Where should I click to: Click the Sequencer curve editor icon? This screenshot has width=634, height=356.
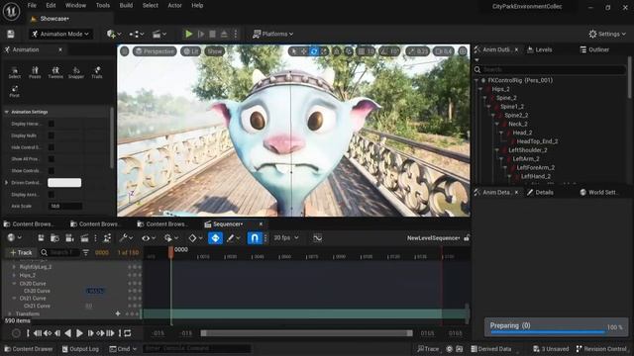(317, 237)
